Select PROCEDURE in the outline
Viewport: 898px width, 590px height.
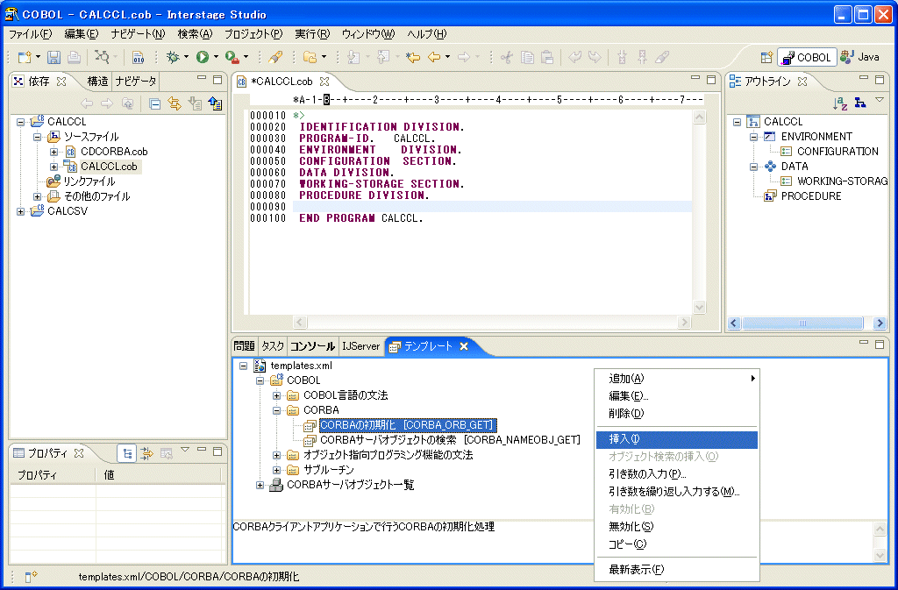pos(811,196)
